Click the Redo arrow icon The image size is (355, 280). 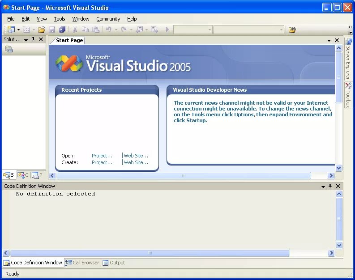point(124,30)
